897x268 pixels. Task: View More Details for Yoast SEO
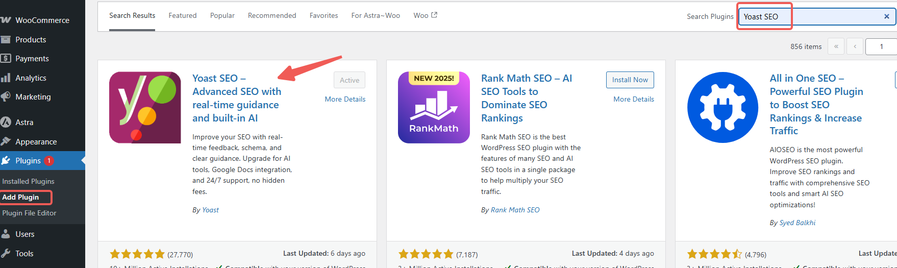coord(345,100)
